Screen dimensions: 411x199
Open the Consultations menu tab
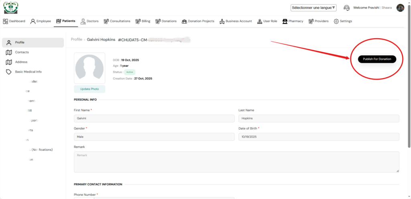click(117, 21)
